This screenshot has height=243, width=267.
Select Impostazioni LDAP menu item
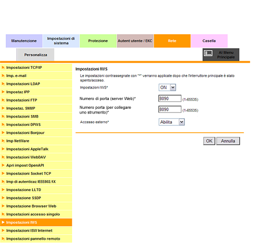36,84
